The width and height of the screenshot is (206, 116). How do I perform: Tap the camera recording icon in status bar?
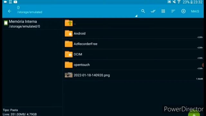coord(5,2)
